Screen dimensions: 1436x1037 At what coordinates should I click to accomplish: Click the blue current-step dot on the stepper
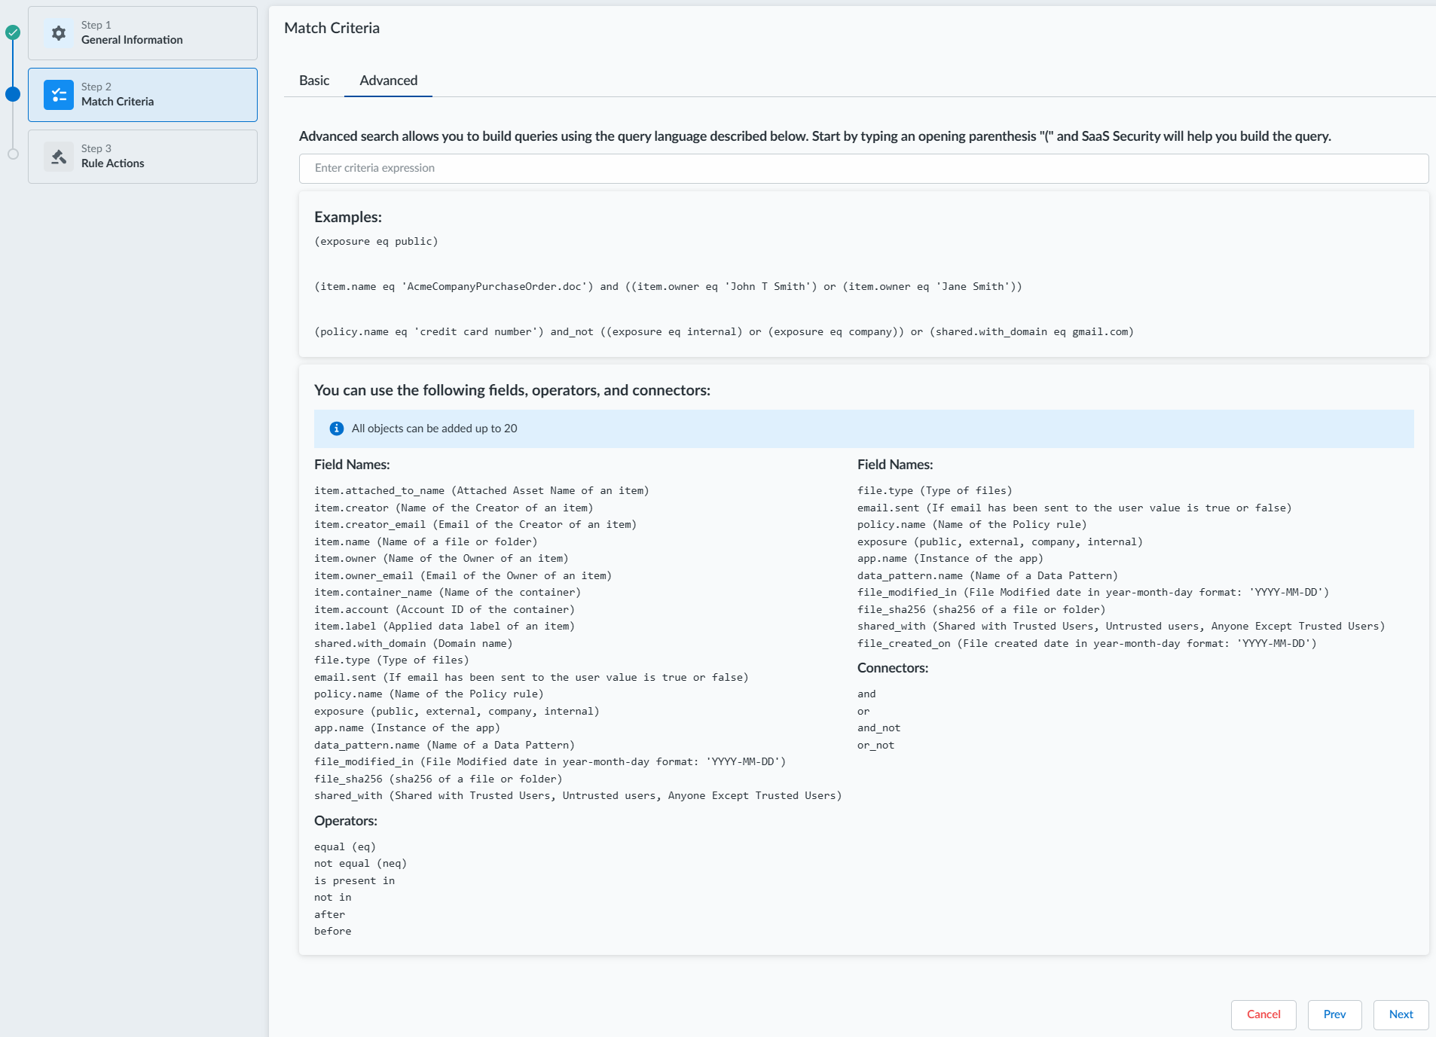tap(13, 94)
